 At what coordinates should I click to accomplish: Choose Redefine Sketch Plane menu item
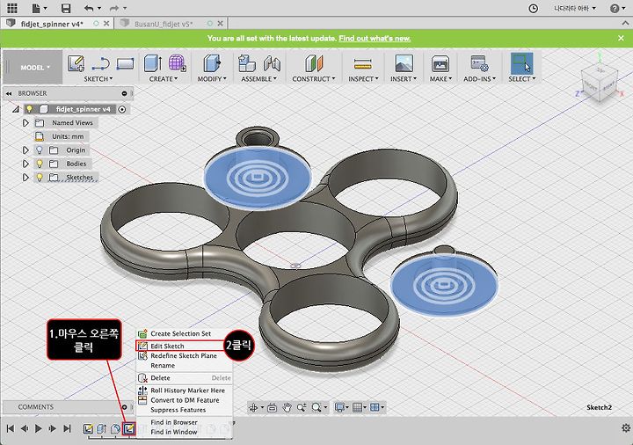click(x=184, y=356)
